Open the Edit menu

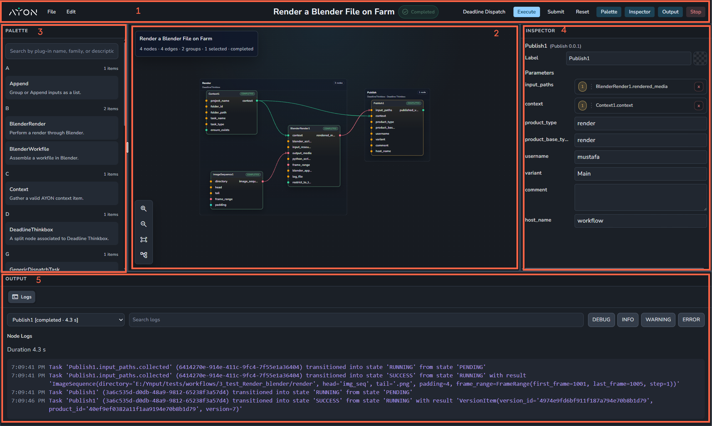pyautogui.click(x=71, y=12)
